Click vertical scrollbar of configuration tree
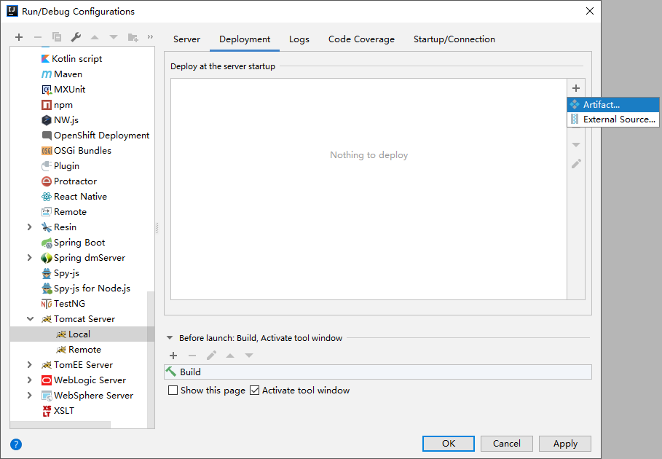Viewport: 662px width, 459px height. point(151,359)
